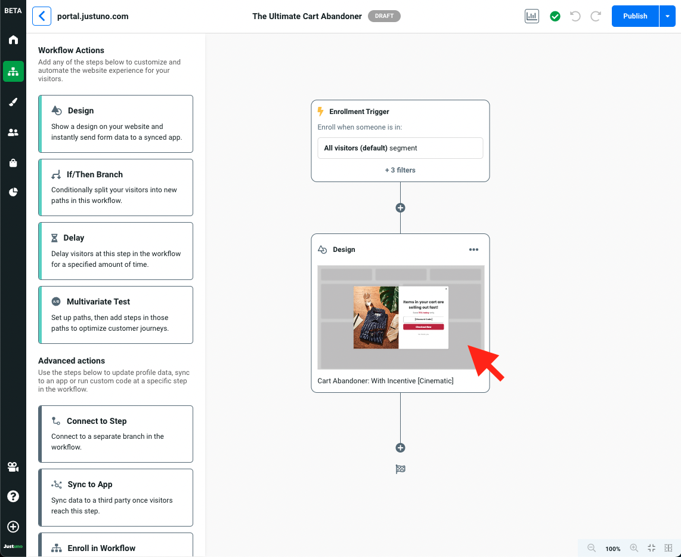Select the Multivariate Test action card

116,315
